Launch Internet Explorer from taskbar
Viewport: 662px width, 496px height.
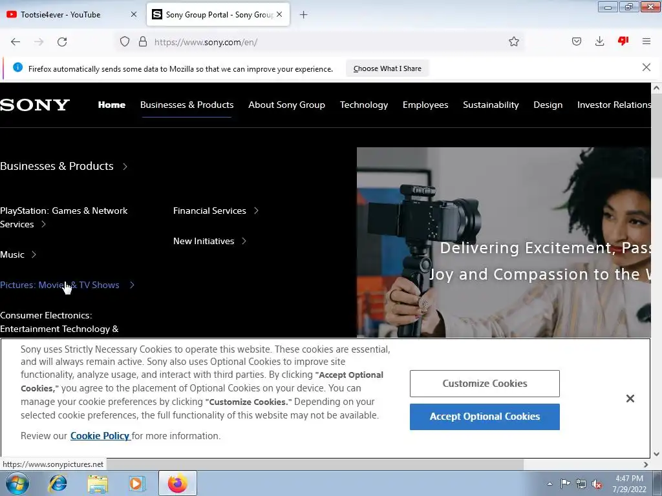point(58,483)
